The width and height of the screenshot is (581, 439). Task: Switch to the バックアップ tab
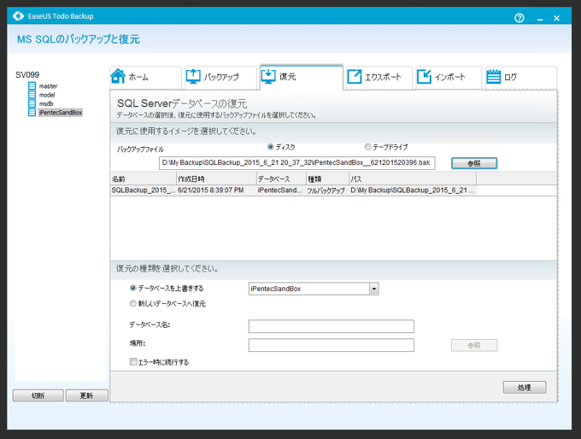pos(220,77)
